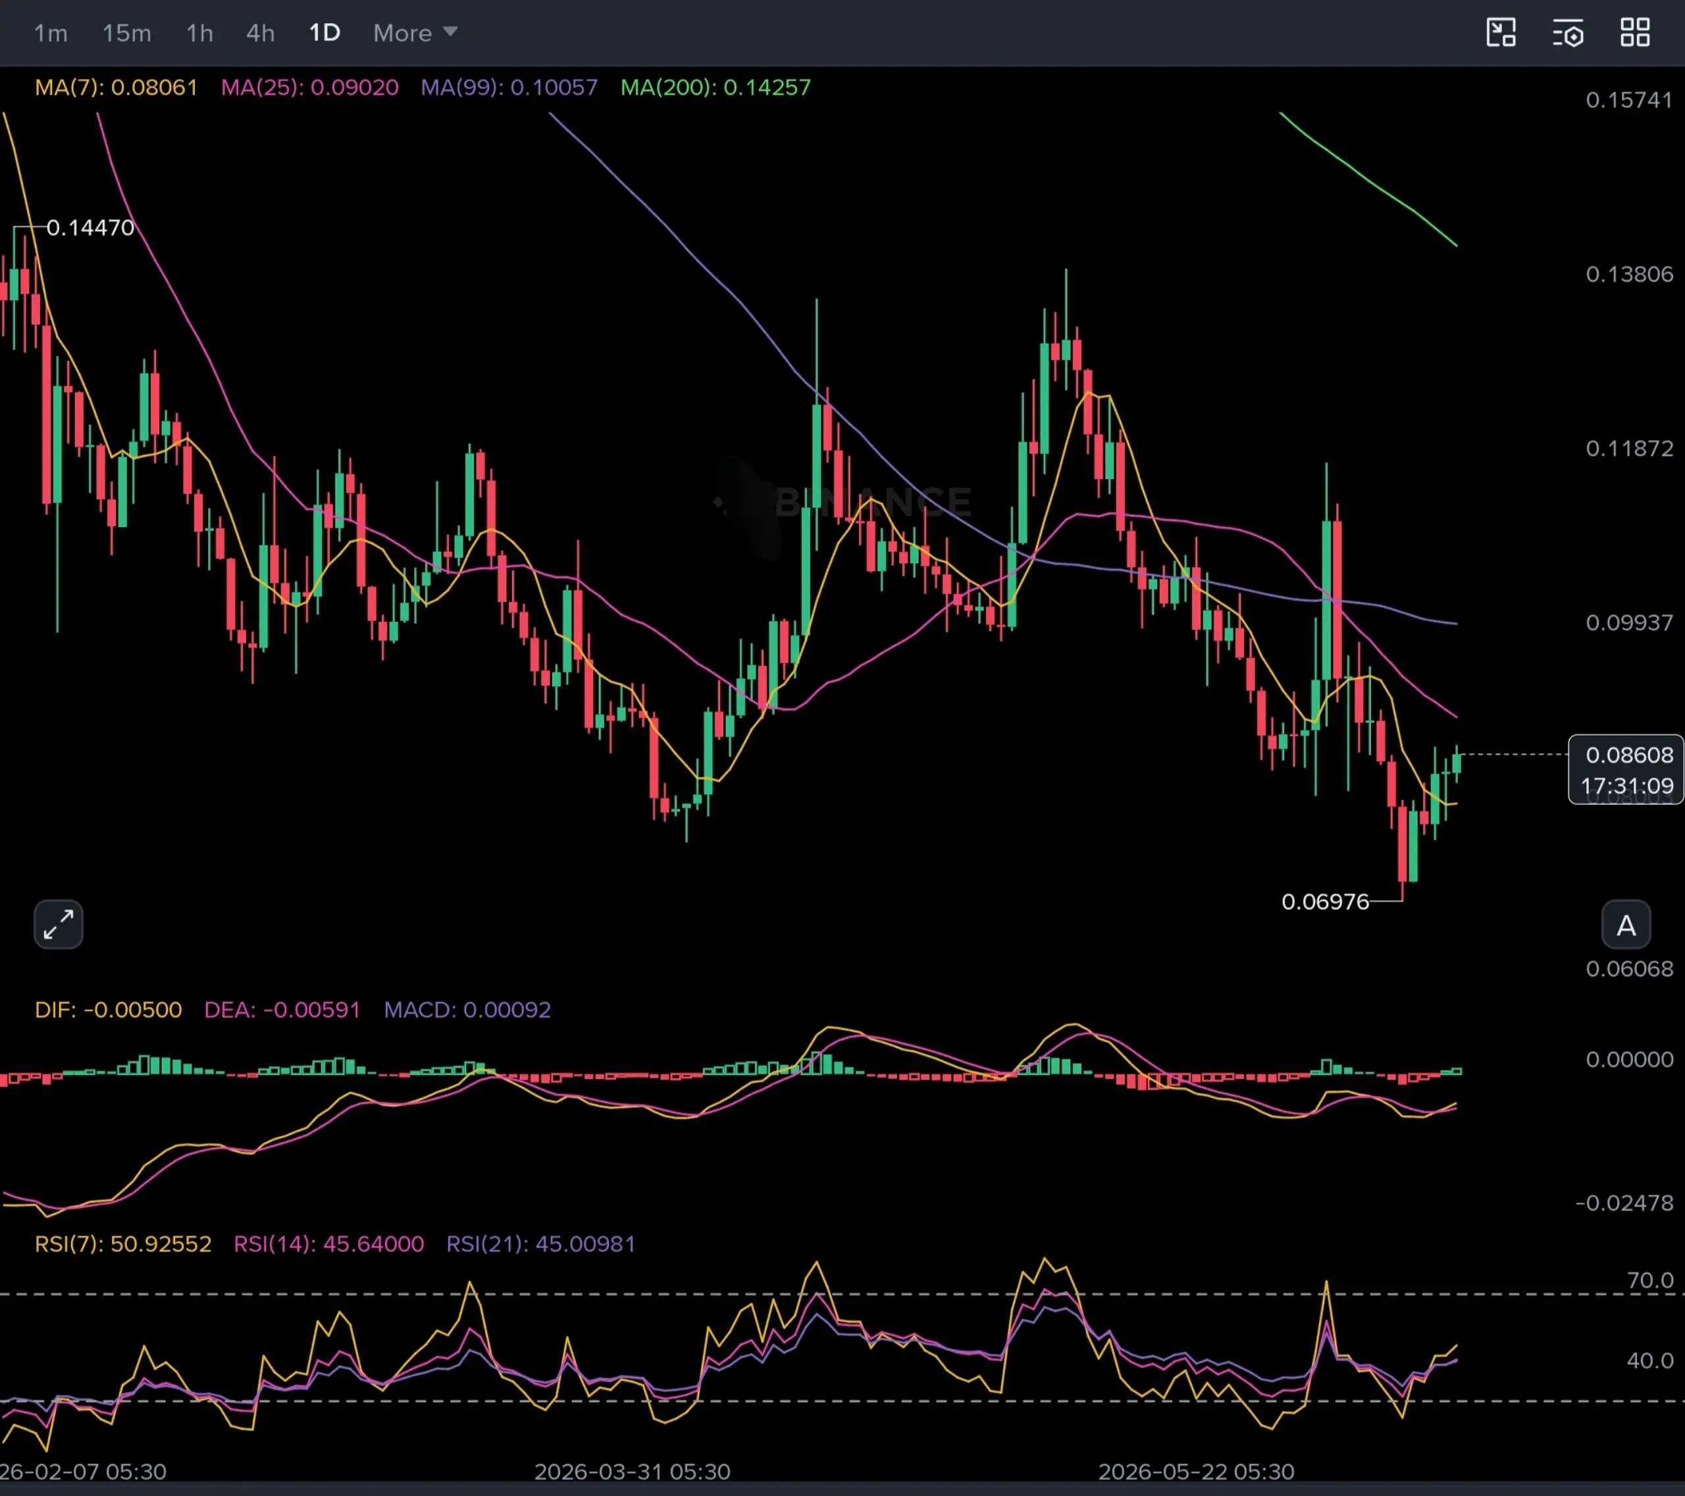Click the 0.11872 price axis label
This screenshot has width=1685, height=1496.
pyautogui.click(x=1629, y=449)
